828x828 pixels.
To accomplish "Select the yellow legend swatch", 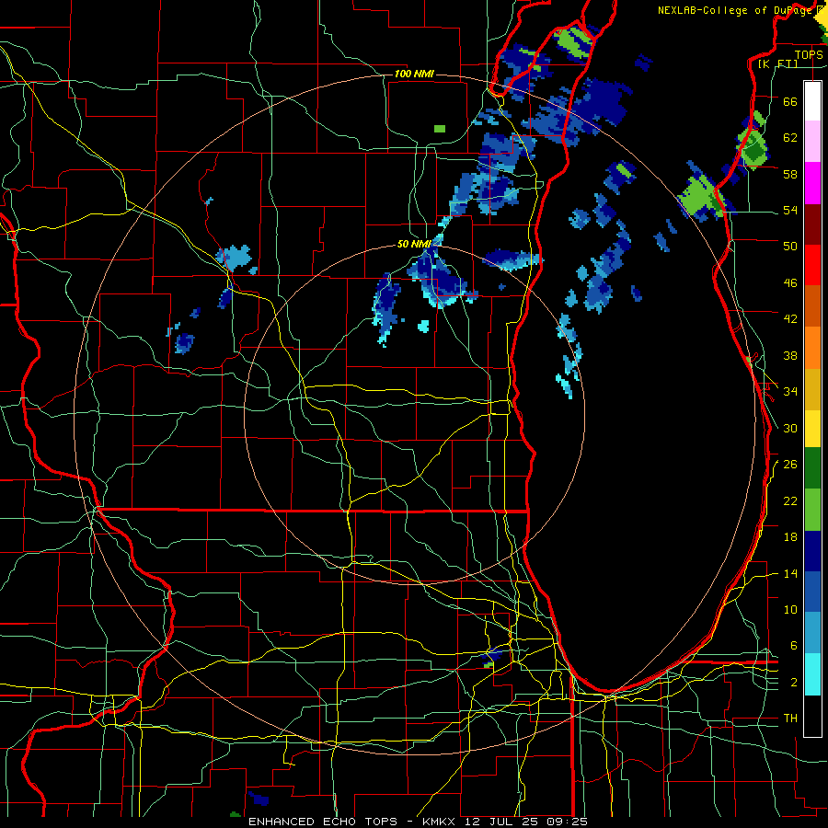I will [812, 429].
